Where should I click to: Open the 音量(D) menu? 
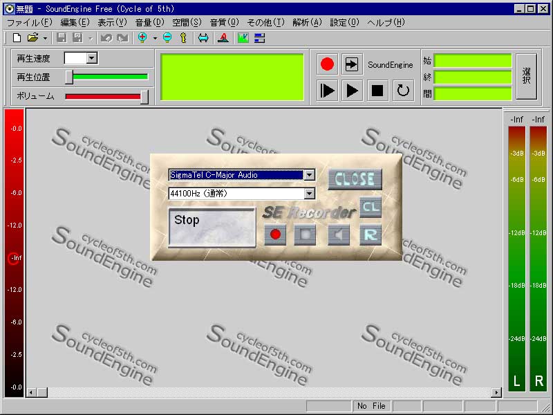[x=149, y=23]
